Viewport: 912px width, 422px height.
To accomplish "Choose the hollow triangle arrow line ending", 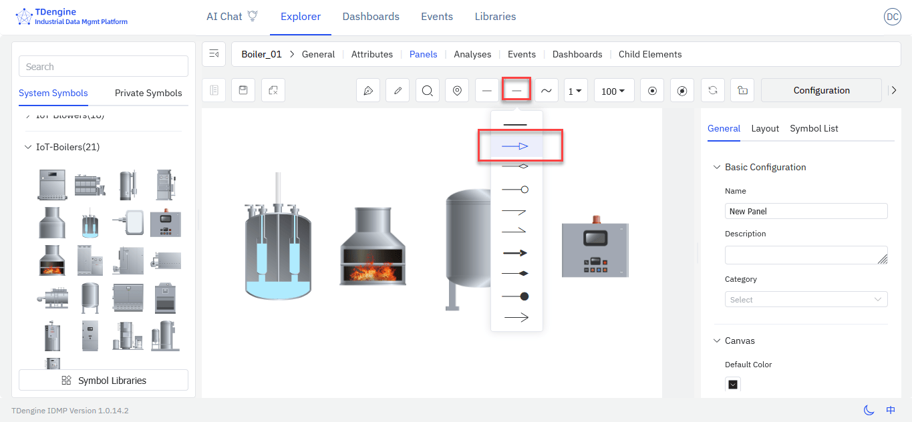I will pos(515,146).
